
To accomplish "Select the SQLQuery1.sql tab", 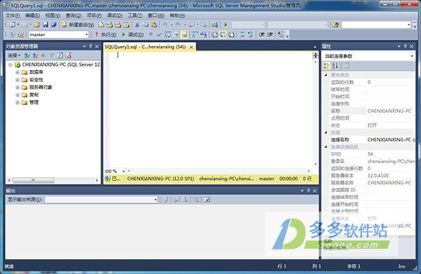I will (145, 47).
